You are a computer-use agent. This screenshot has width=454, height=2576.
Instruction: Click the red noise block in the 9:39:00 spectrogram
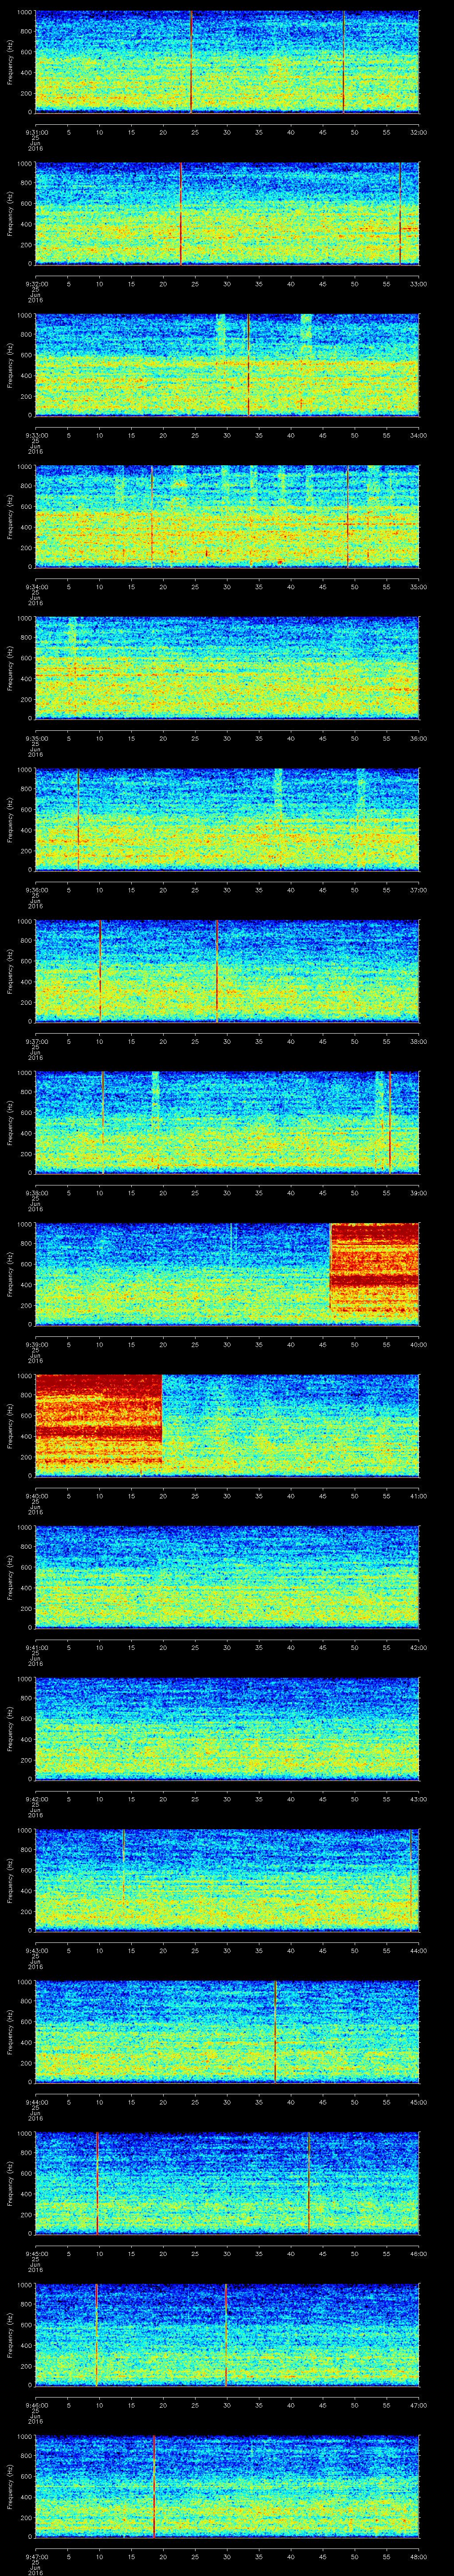point(374,1268)
